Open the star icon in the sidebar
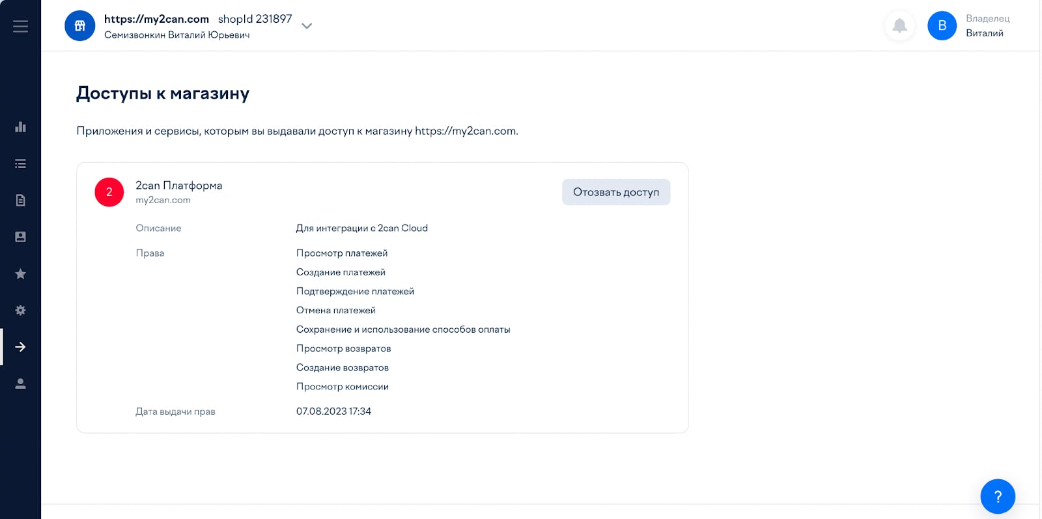1042x519 pixels. (x=20, y=274)
